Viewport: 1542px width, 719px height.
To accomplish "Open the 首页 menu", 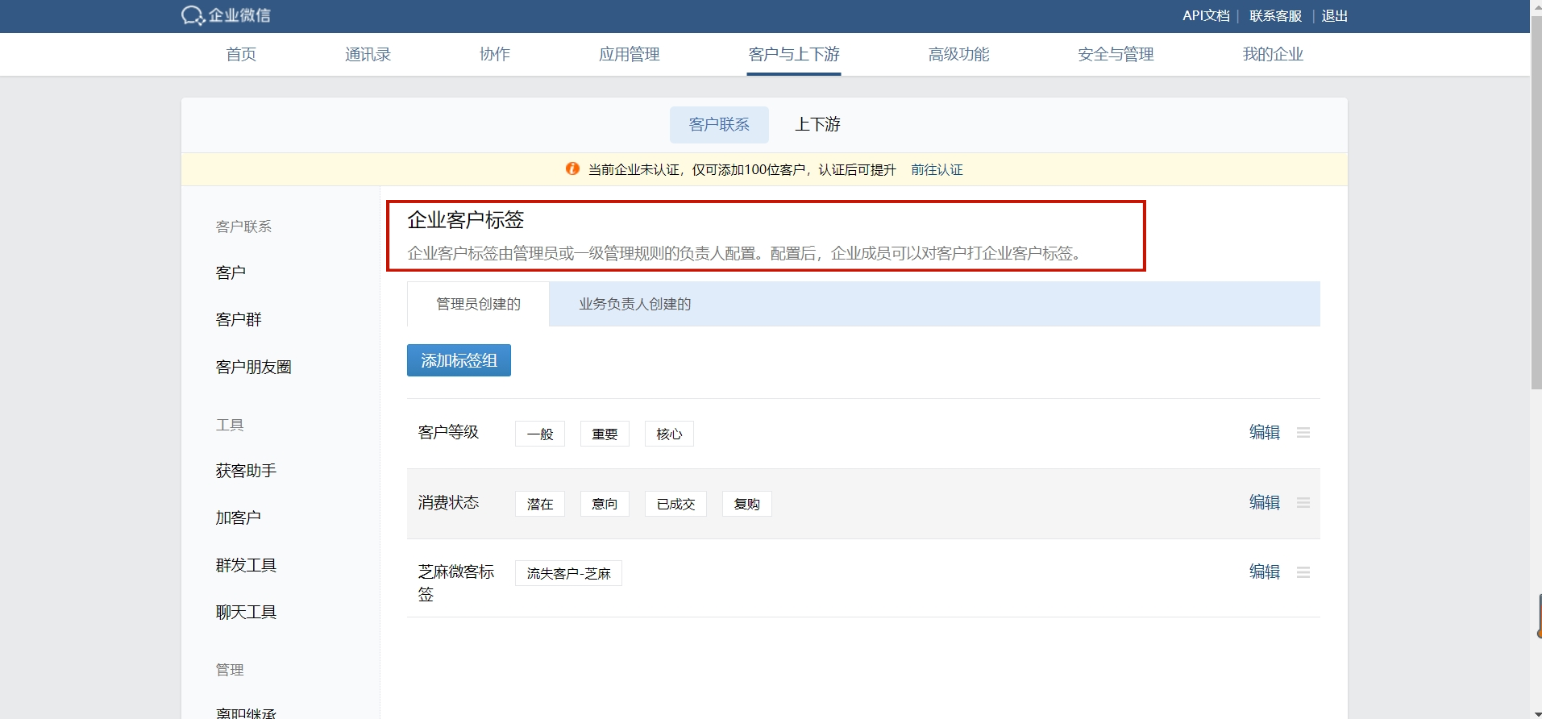I will pyautogui.click(x=241, y=54).
